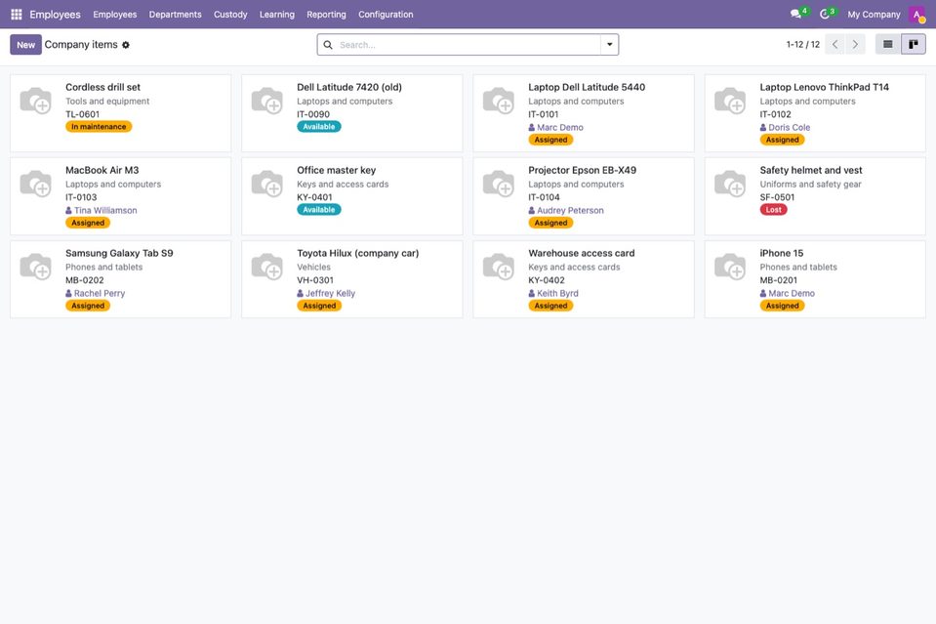Focus the search input field
The width and height of the screenshot is (936, 624).
tap(468, 45)
